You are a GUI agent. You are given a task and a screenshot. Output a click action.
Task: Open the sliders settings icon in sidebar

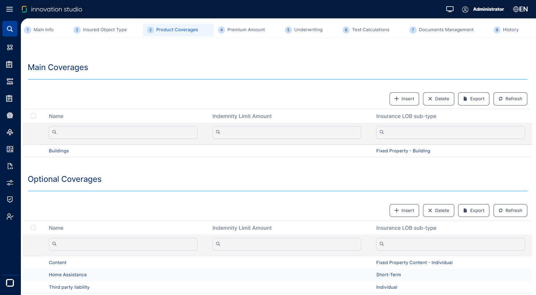(10, 183)
